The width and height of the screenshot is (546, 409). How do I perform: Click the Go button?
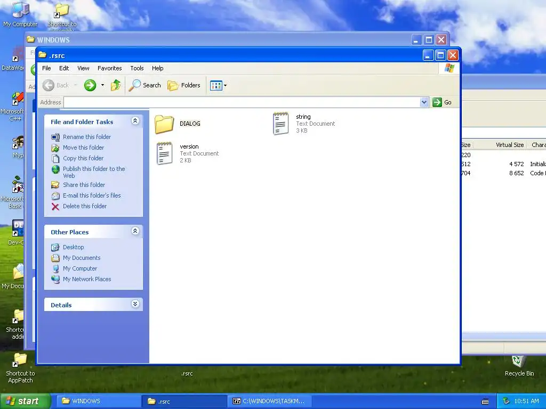442,102
